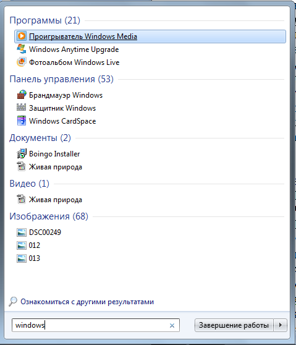Click the Защитник Windows castle icon

(x=22, y=108)
